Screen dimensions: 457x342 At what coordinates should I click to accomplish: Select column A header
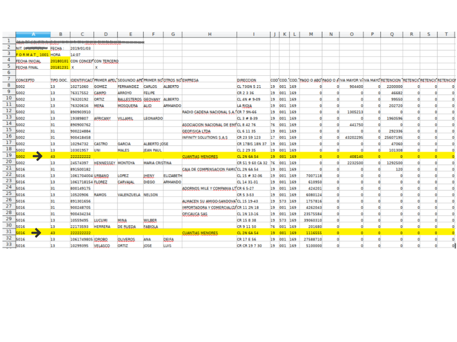(x=33, y=34)
